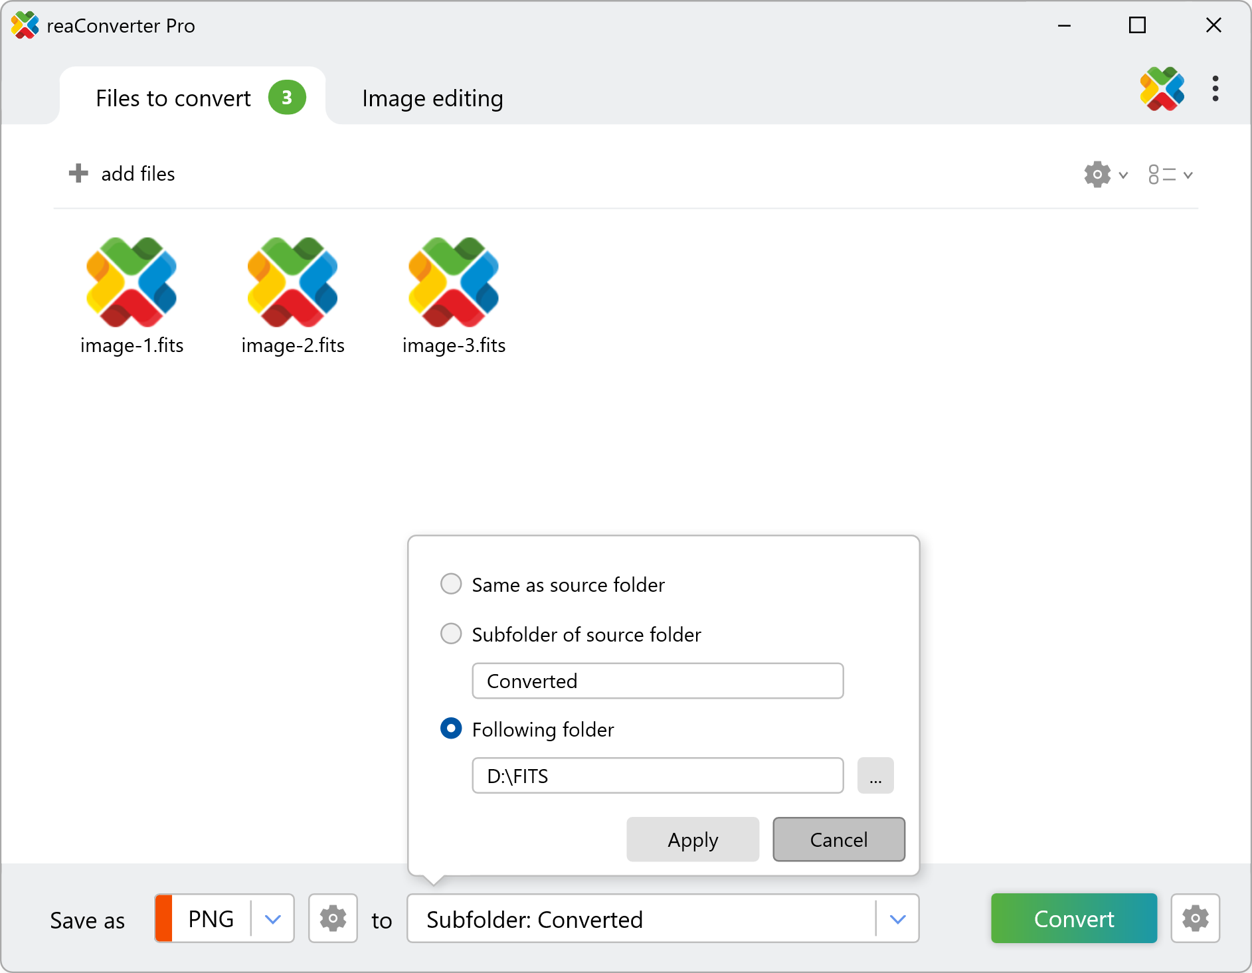The image size is (1252, 973).
Task: Select the image-2.fits thumbnail
Action: click(x=293, y=283)
